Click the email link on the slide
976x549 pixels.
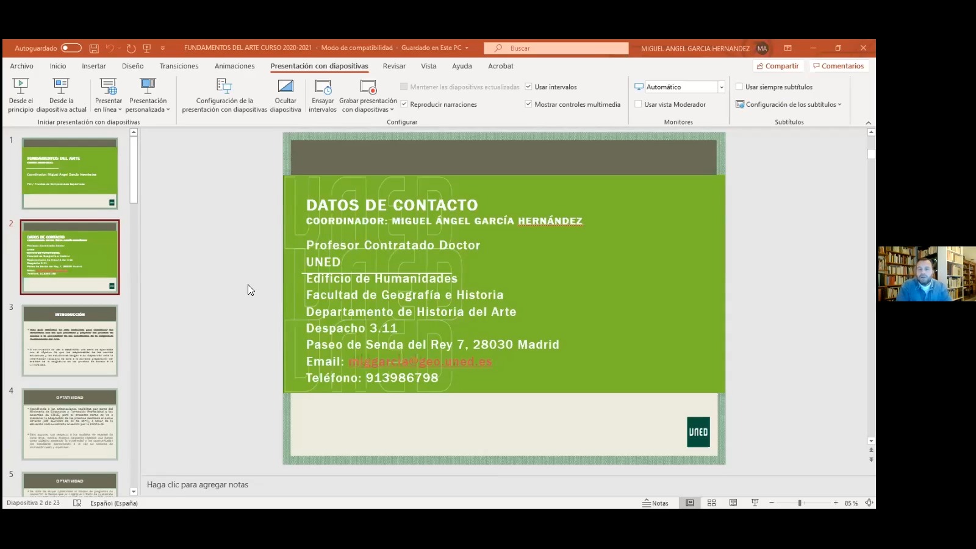click(x=420, y=362)
